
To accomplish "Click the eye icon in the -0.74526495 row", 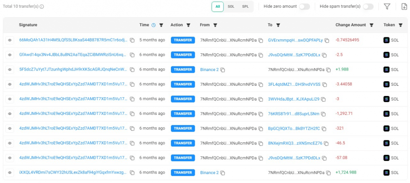I will point(10,40).
